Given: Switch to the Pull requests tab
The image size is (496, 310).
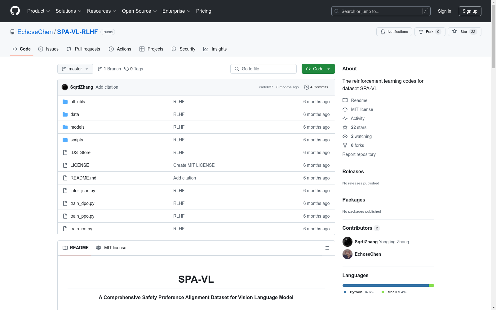Looking at the screenshot, I should (x=83, y=49).
